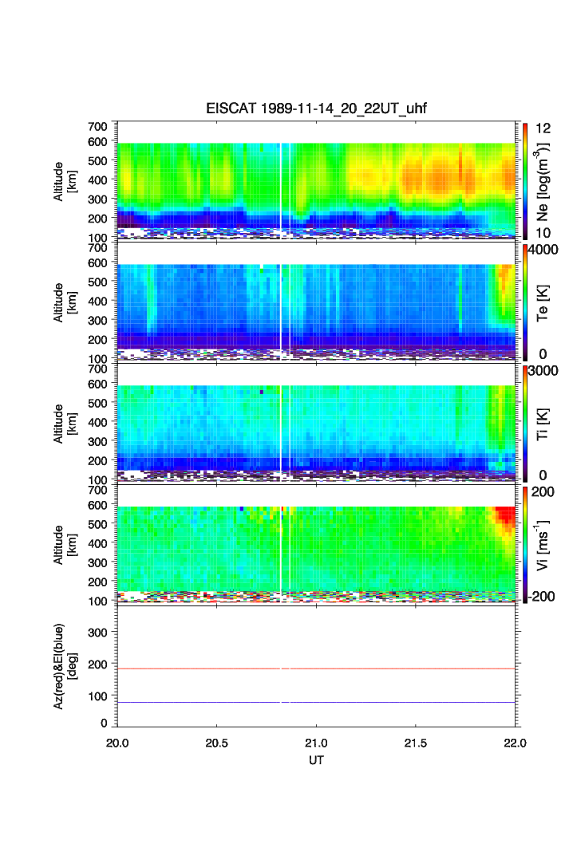Click the Ti [K] colorbar label
This screenshot has width=565, height=848.
point(543,423)
